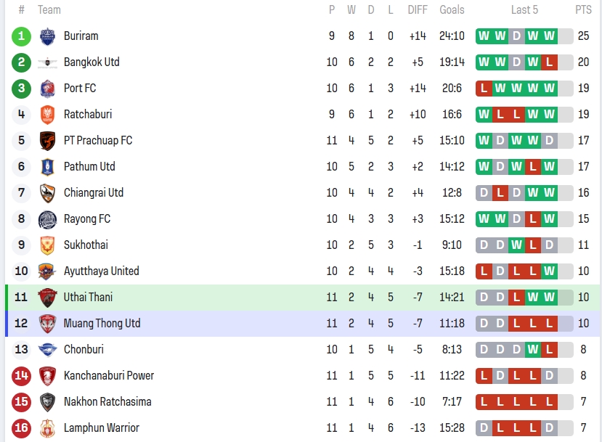Open the Chonburi team page link
602x442 pixels.
84,350
